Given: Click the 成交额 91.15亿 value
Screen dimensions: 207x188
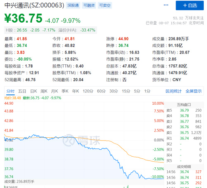Looking at the screenshot, I should 176,45.
